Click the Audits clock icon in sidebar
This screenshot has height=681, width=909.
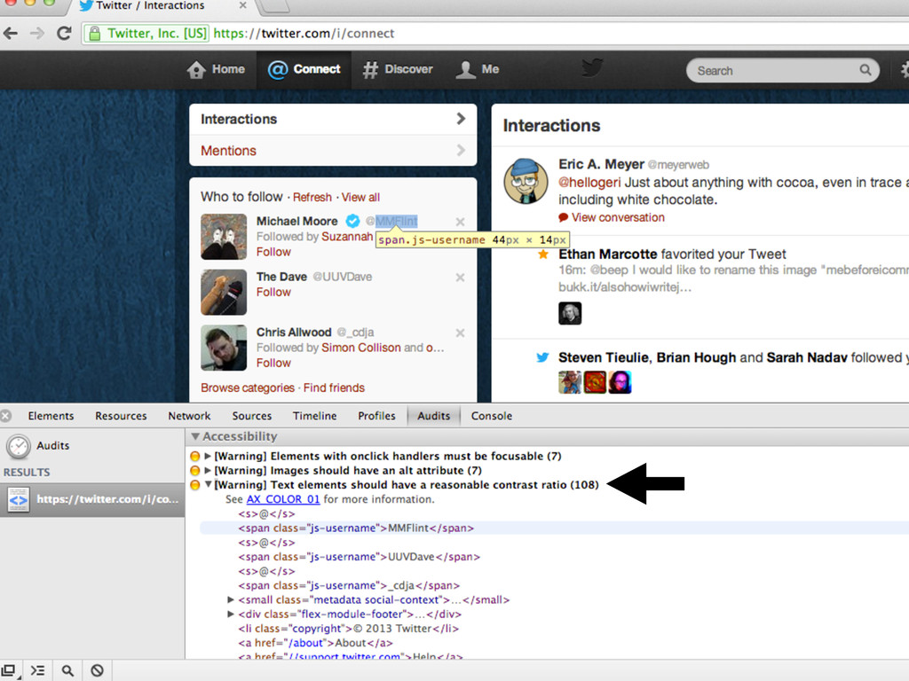pos(19,447)
